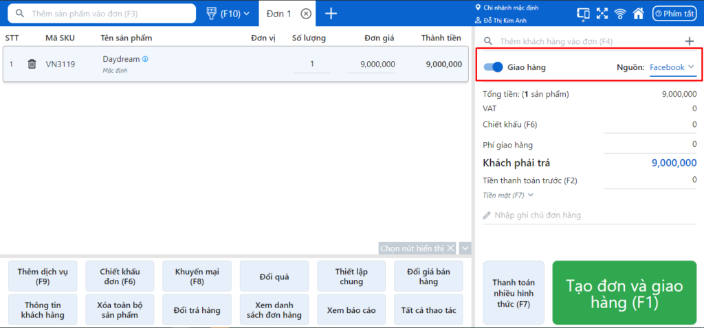The image size is (704, 328).
Task: Delete the Daydream product row with trash icon
Action: pyautogui.click(x=32, y=64)
